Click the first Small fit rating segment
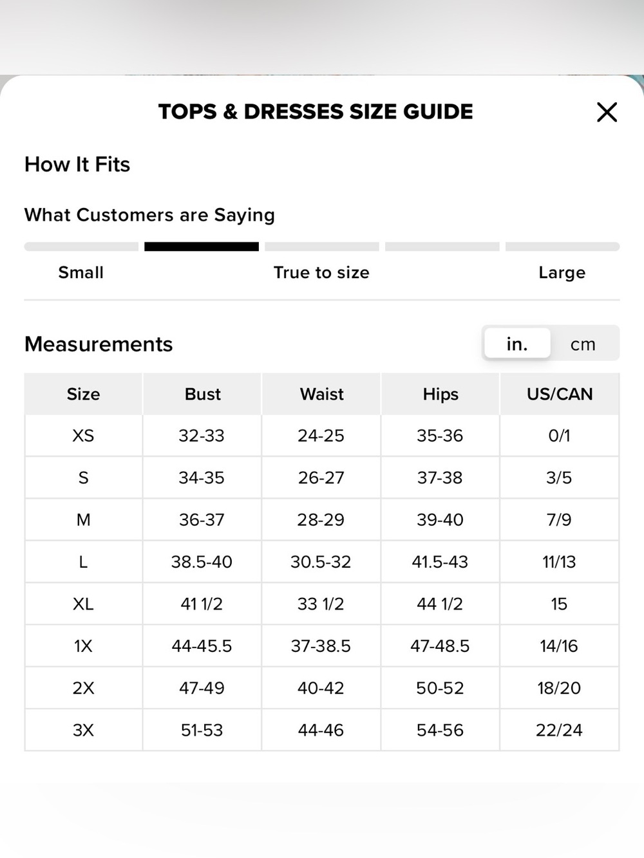The image size is (644, 858). [x=81, y=247]
